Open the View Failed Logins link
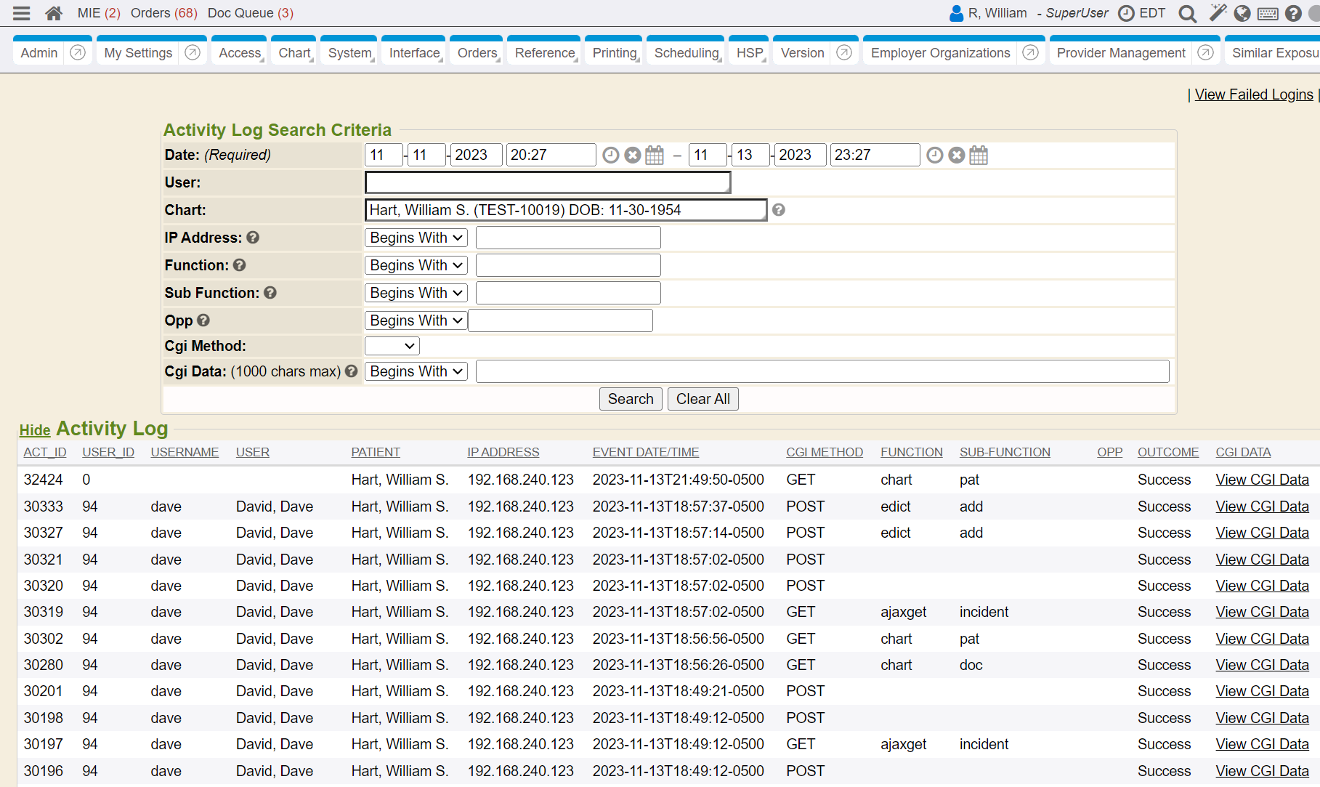 coord(1253,94)
